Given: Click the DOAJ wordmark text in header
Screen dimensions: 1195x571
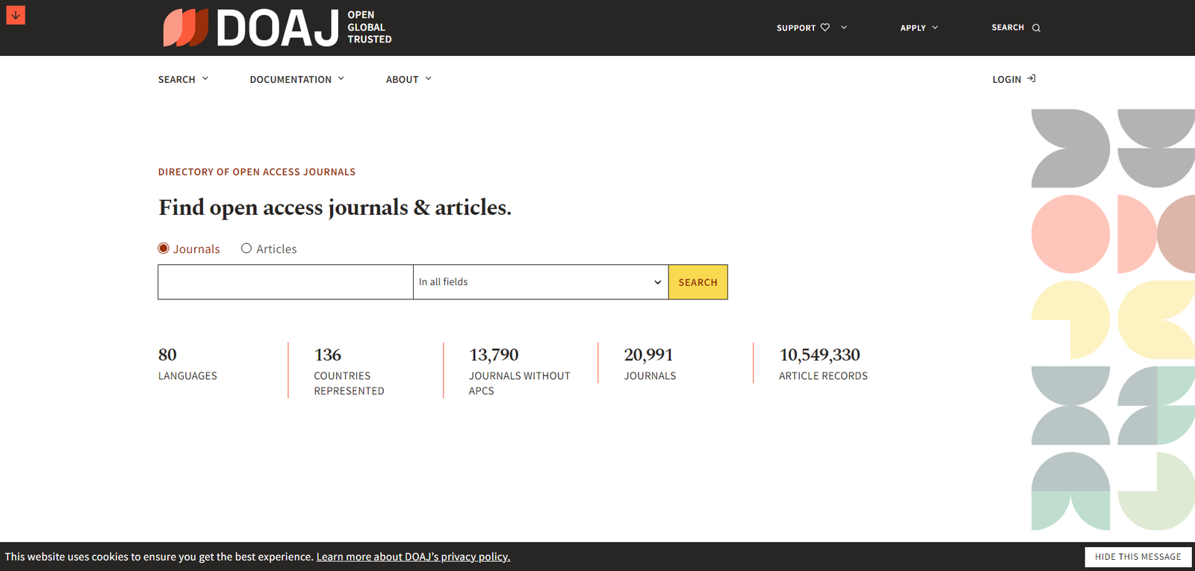Looking at the screenshot, I should click(278, 28).
